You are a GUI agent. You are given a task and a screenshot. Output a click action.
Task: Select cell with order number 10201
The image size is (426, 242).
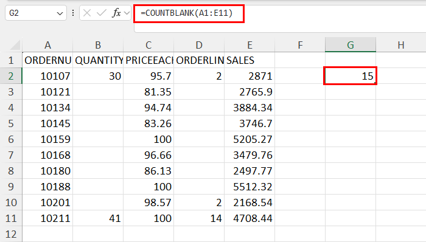coord(47,202)
